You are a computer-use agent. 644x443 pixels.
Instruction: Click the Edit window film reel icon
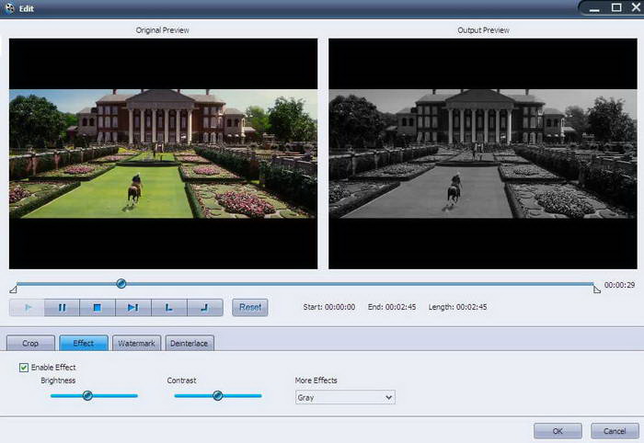point(9,8)
